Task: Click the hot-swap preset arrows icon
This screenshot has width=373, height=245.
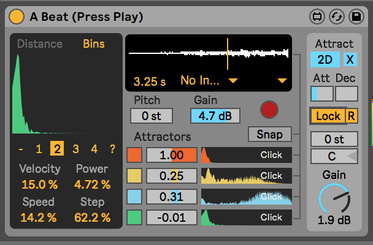Action: pos(336,16)
